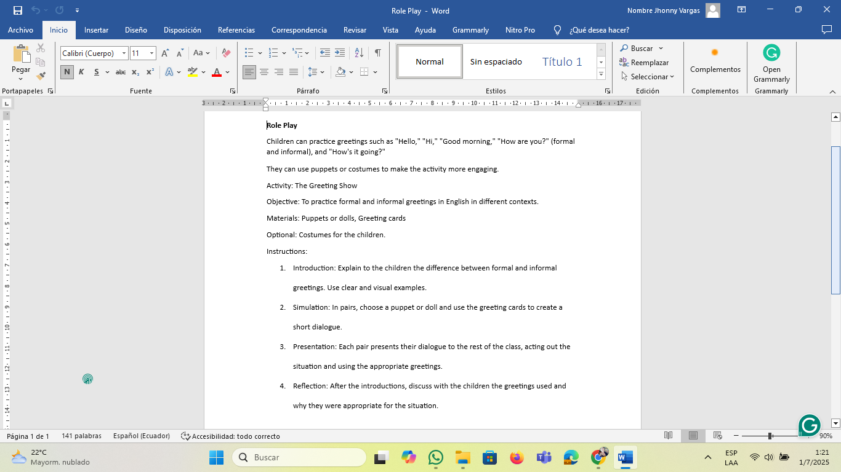Click the text effects outlined A icon
Screen dimensions: 841x472
[169, 73]
